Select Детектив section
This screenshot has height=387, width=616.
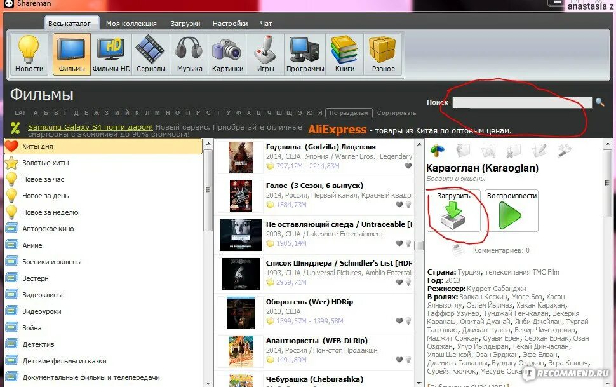click(104, 344)
